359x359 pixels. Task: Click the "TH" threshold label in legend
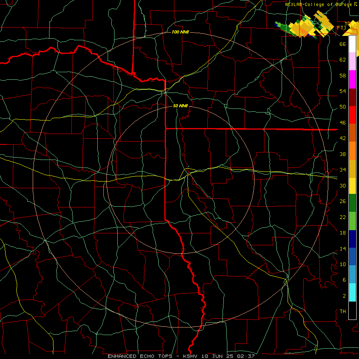tap(343, 312)
